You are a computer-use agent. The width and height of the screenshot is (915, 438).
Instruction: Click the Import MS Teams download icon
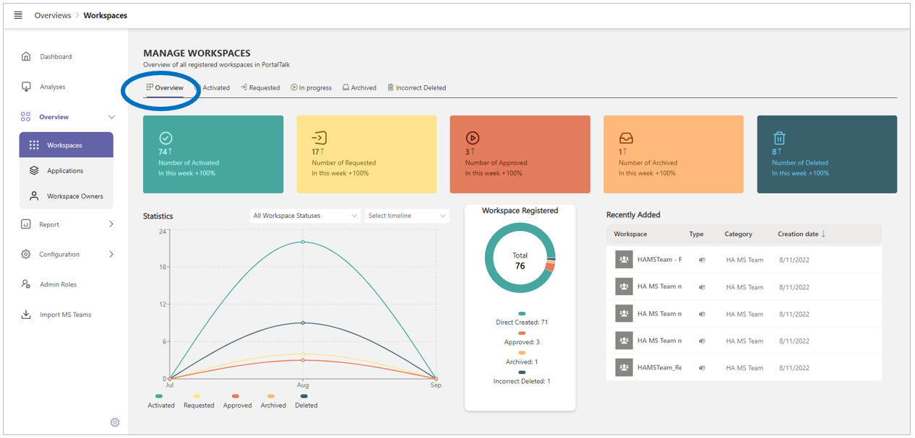tap(26, 315)
